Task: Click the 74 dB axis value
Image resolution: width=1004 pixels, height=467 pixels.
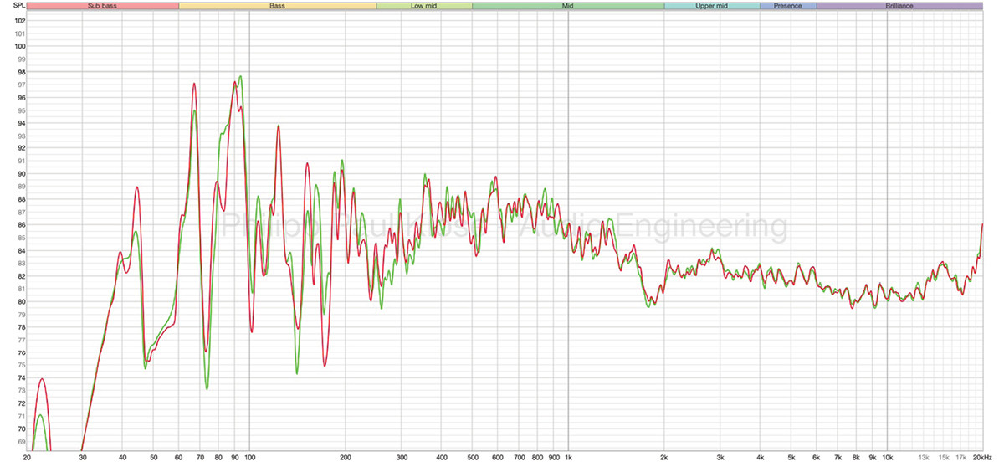Action: (x=22, y=378)
